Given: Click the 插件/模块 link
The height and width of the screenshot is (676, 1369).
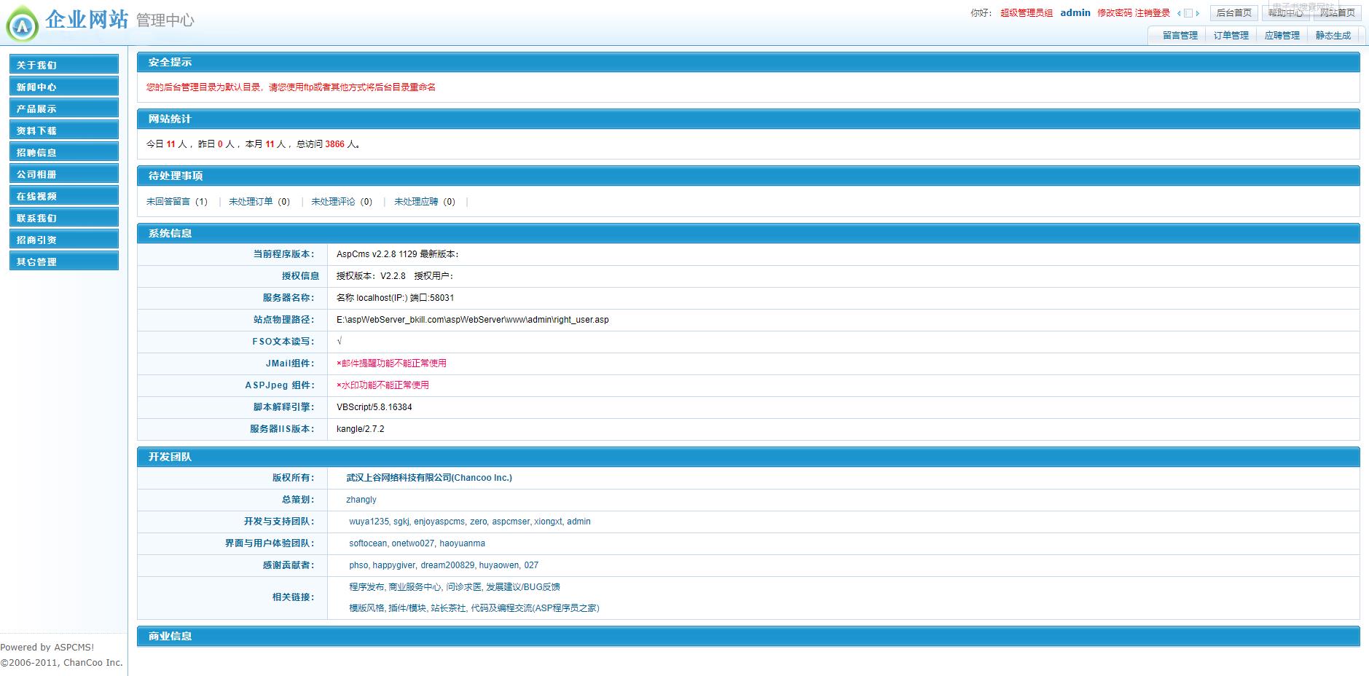Looking at the screenshot, I should 407,608.
